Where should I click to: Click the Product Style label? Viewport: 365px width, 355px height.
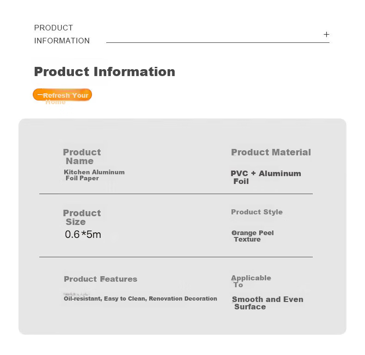click(x=257, y=212)
